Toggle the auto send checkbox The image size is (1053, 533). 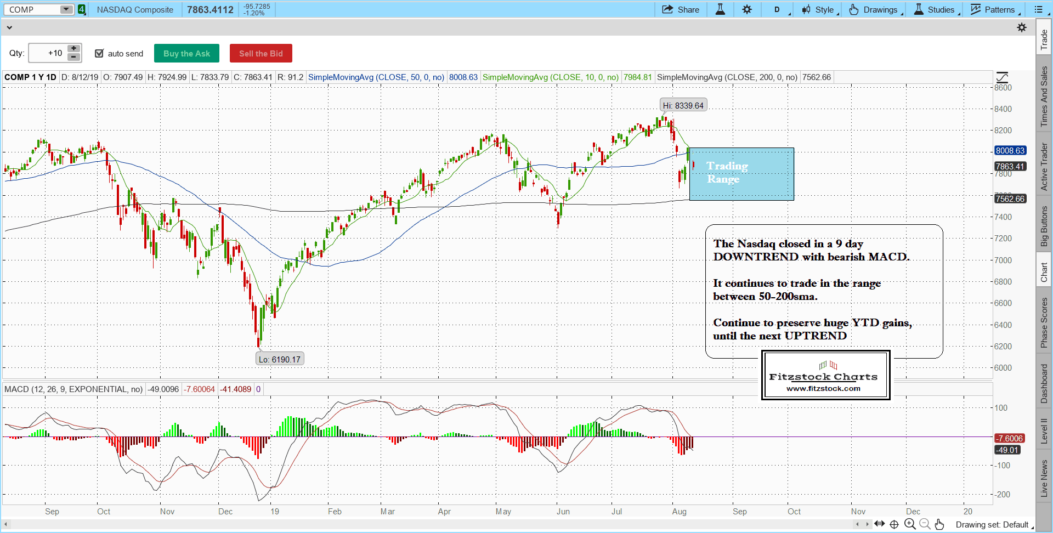(99, 53)
